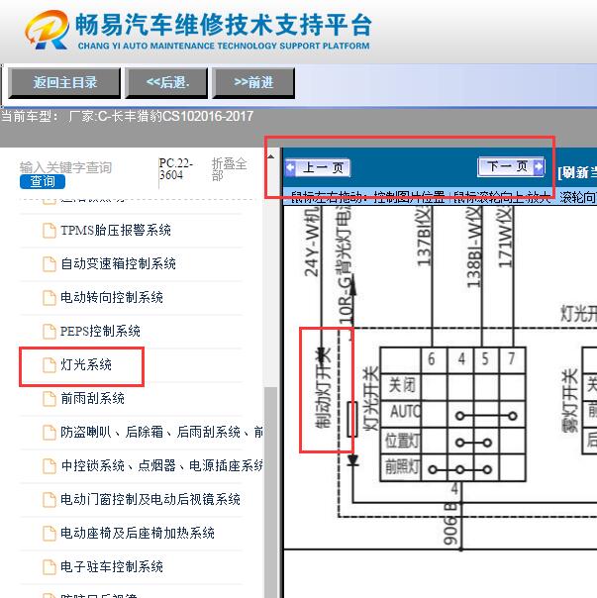Click document icon beside 前雨刮系统
The image size is (597, 598).
[50, 399]
